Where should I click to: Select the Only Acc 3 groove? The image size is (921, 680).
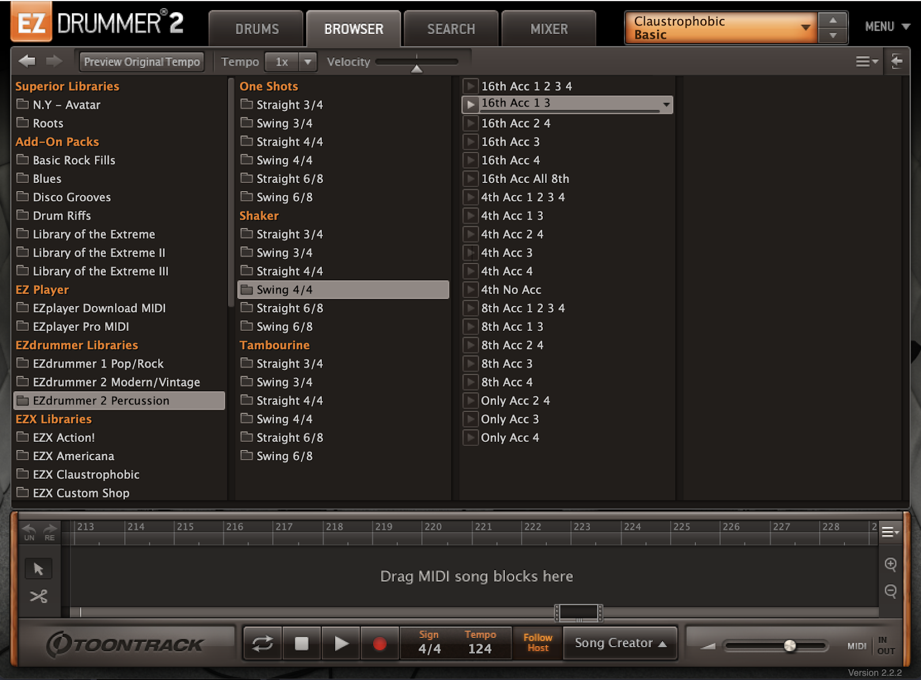pos(567,419)
